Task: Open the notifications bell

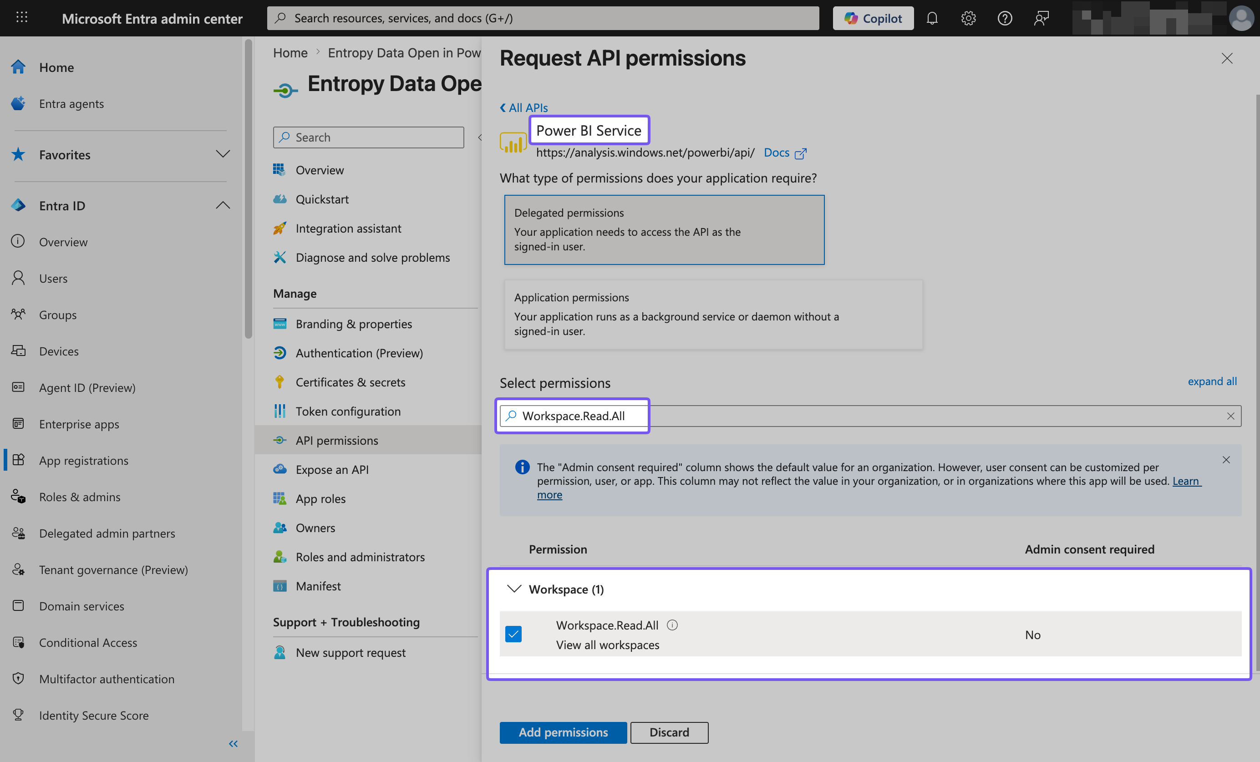Action: (x=932, y=18)
